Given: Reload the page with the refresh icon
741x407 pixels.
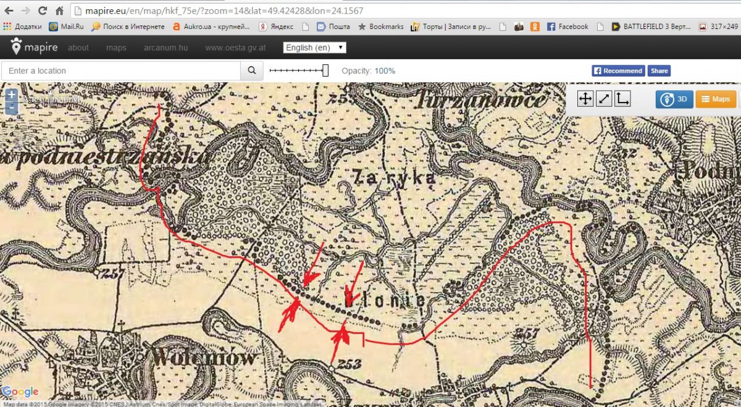Looking at the screenshot, I should click(43, 10).
